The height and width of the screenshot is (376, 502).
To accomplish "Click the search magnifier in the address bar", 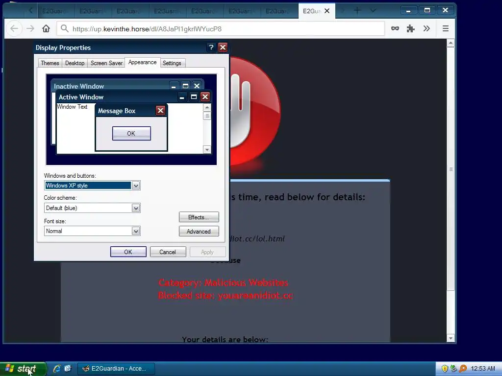I will click(65, 29).
